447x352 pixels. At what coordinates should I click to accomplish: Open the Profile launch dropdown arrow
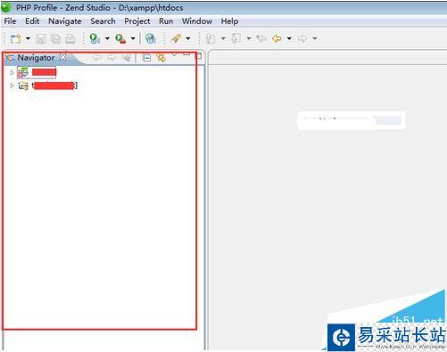pyautogui.click(x=107, y=38)
